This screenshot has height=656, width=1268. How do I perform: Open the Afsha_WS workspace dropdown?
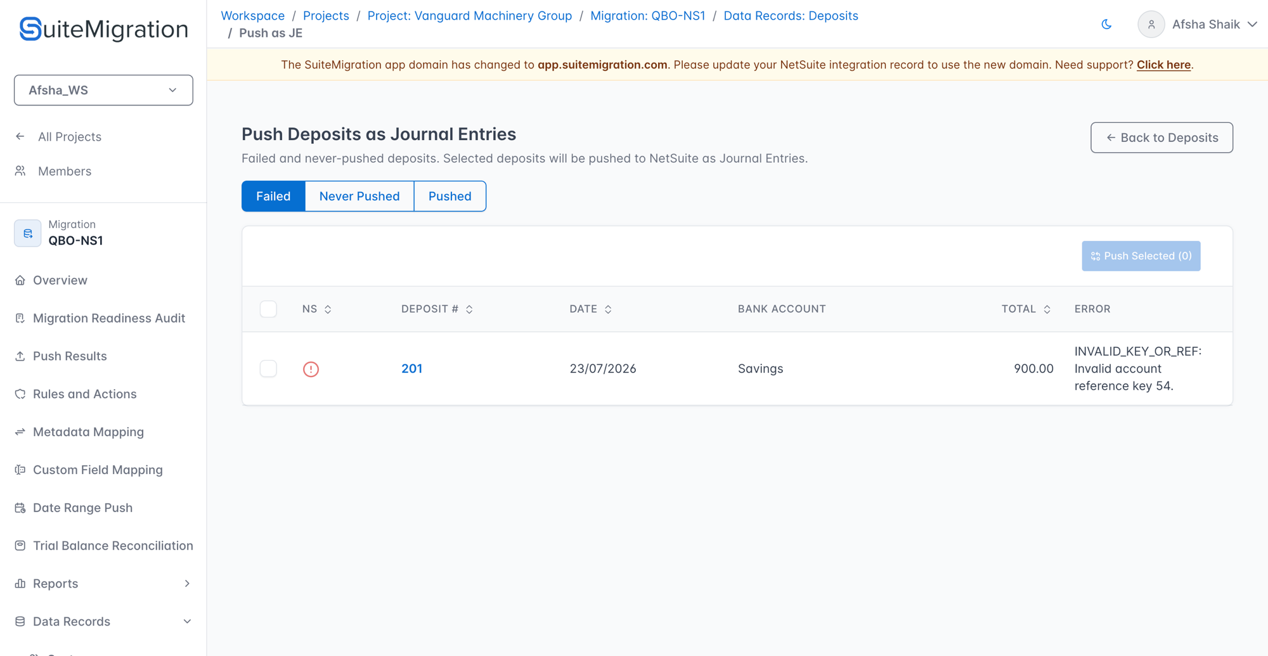pos(103,90)
